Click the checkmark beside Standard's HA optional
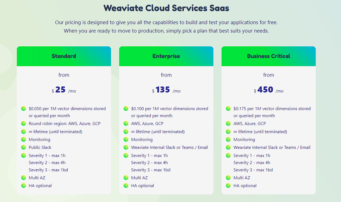 coord(24,185)
